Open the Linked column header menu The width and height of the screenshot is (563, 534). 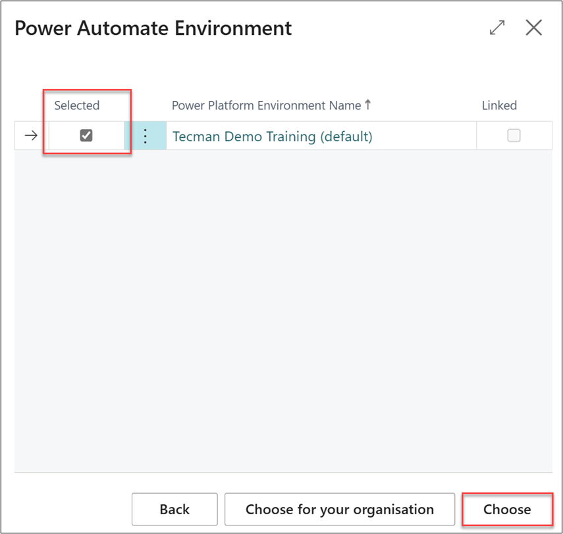(x=499, y=105)
